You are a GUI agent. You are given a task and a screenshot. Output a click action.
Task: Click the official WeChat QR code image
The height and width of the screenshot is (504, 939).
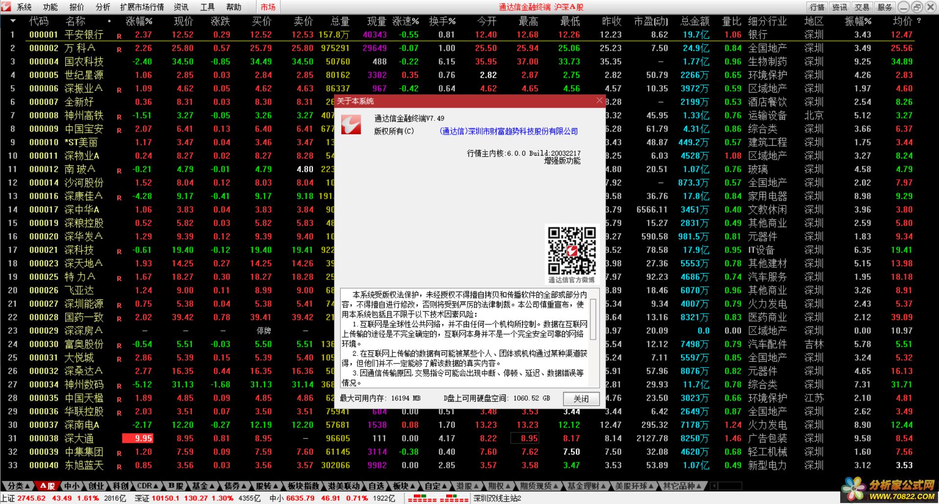(572, 250)
